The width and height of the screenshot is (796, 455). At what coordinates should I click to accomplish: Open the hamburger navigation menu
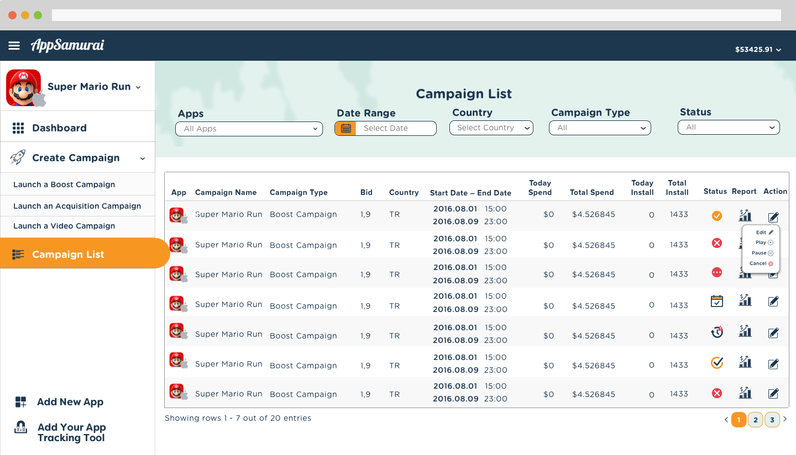[x=14, y=46]
